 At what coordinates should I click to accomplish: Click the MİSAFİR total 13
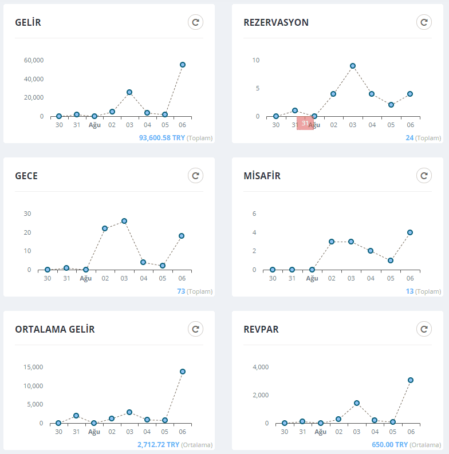[x=409, y=291]
